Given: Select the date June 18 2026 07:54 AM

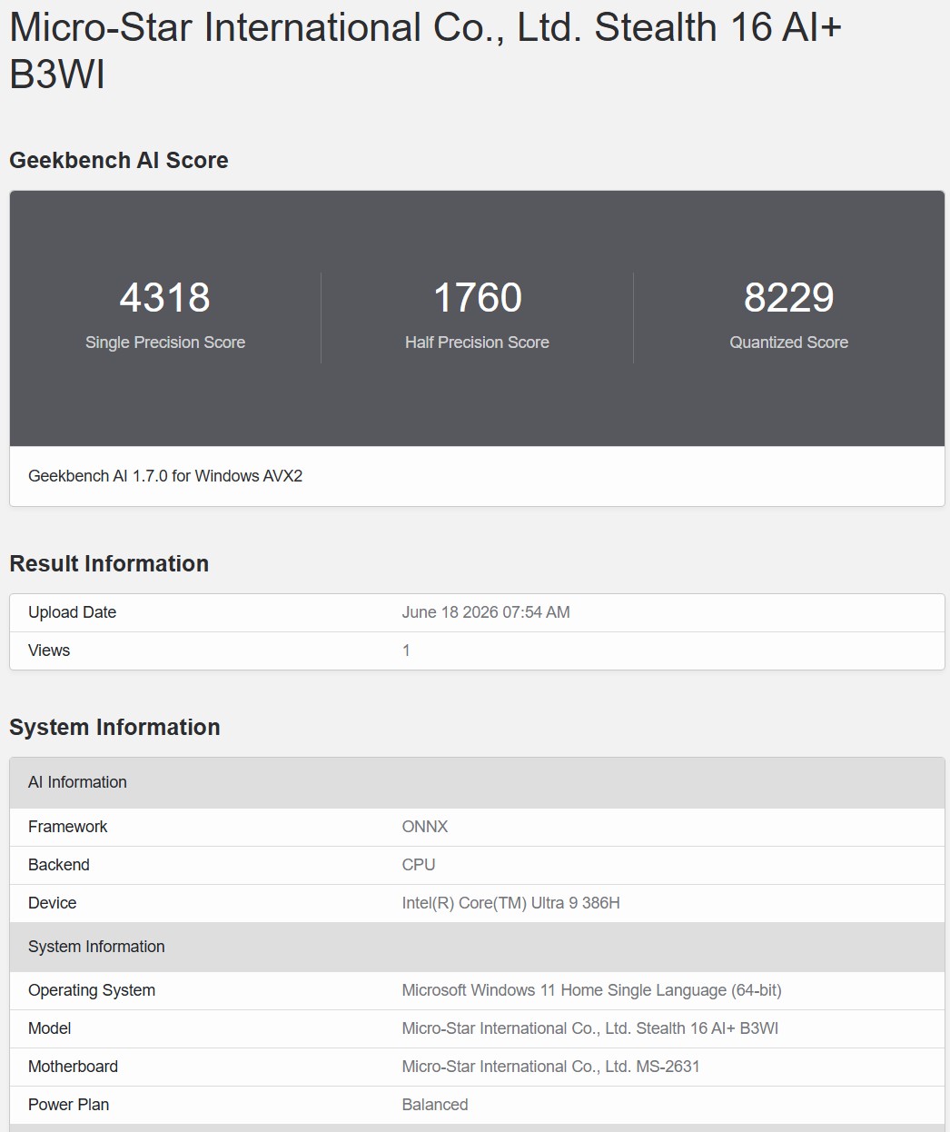Looking at the screenshot, I should [486, 612].
